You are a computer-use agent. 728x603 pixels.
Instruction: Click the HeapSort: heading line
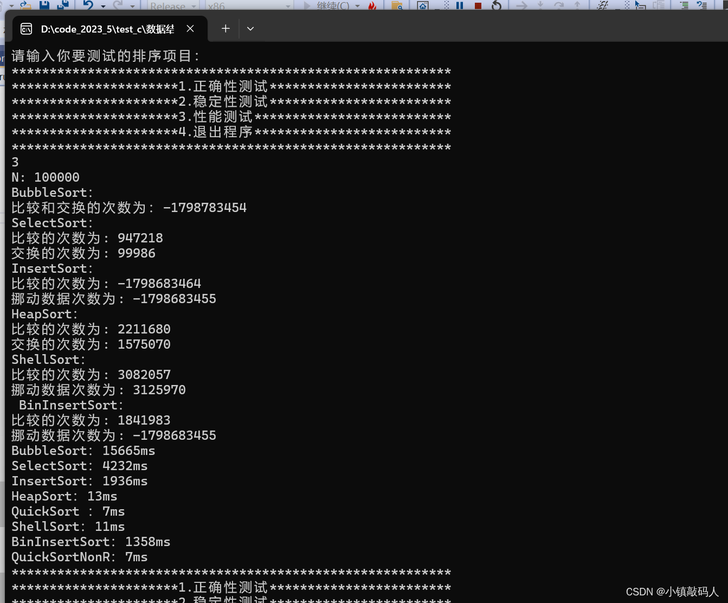45,314
